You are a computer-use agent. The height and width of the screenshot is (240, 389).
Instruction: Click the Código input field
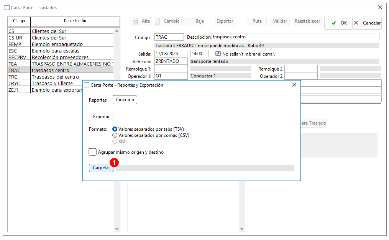tap(169, 37)
